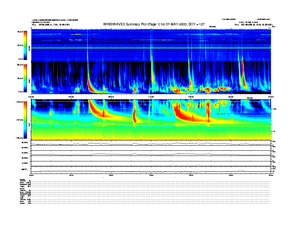Click the 100 tick on TNR right frequency axis

point(274,109)
